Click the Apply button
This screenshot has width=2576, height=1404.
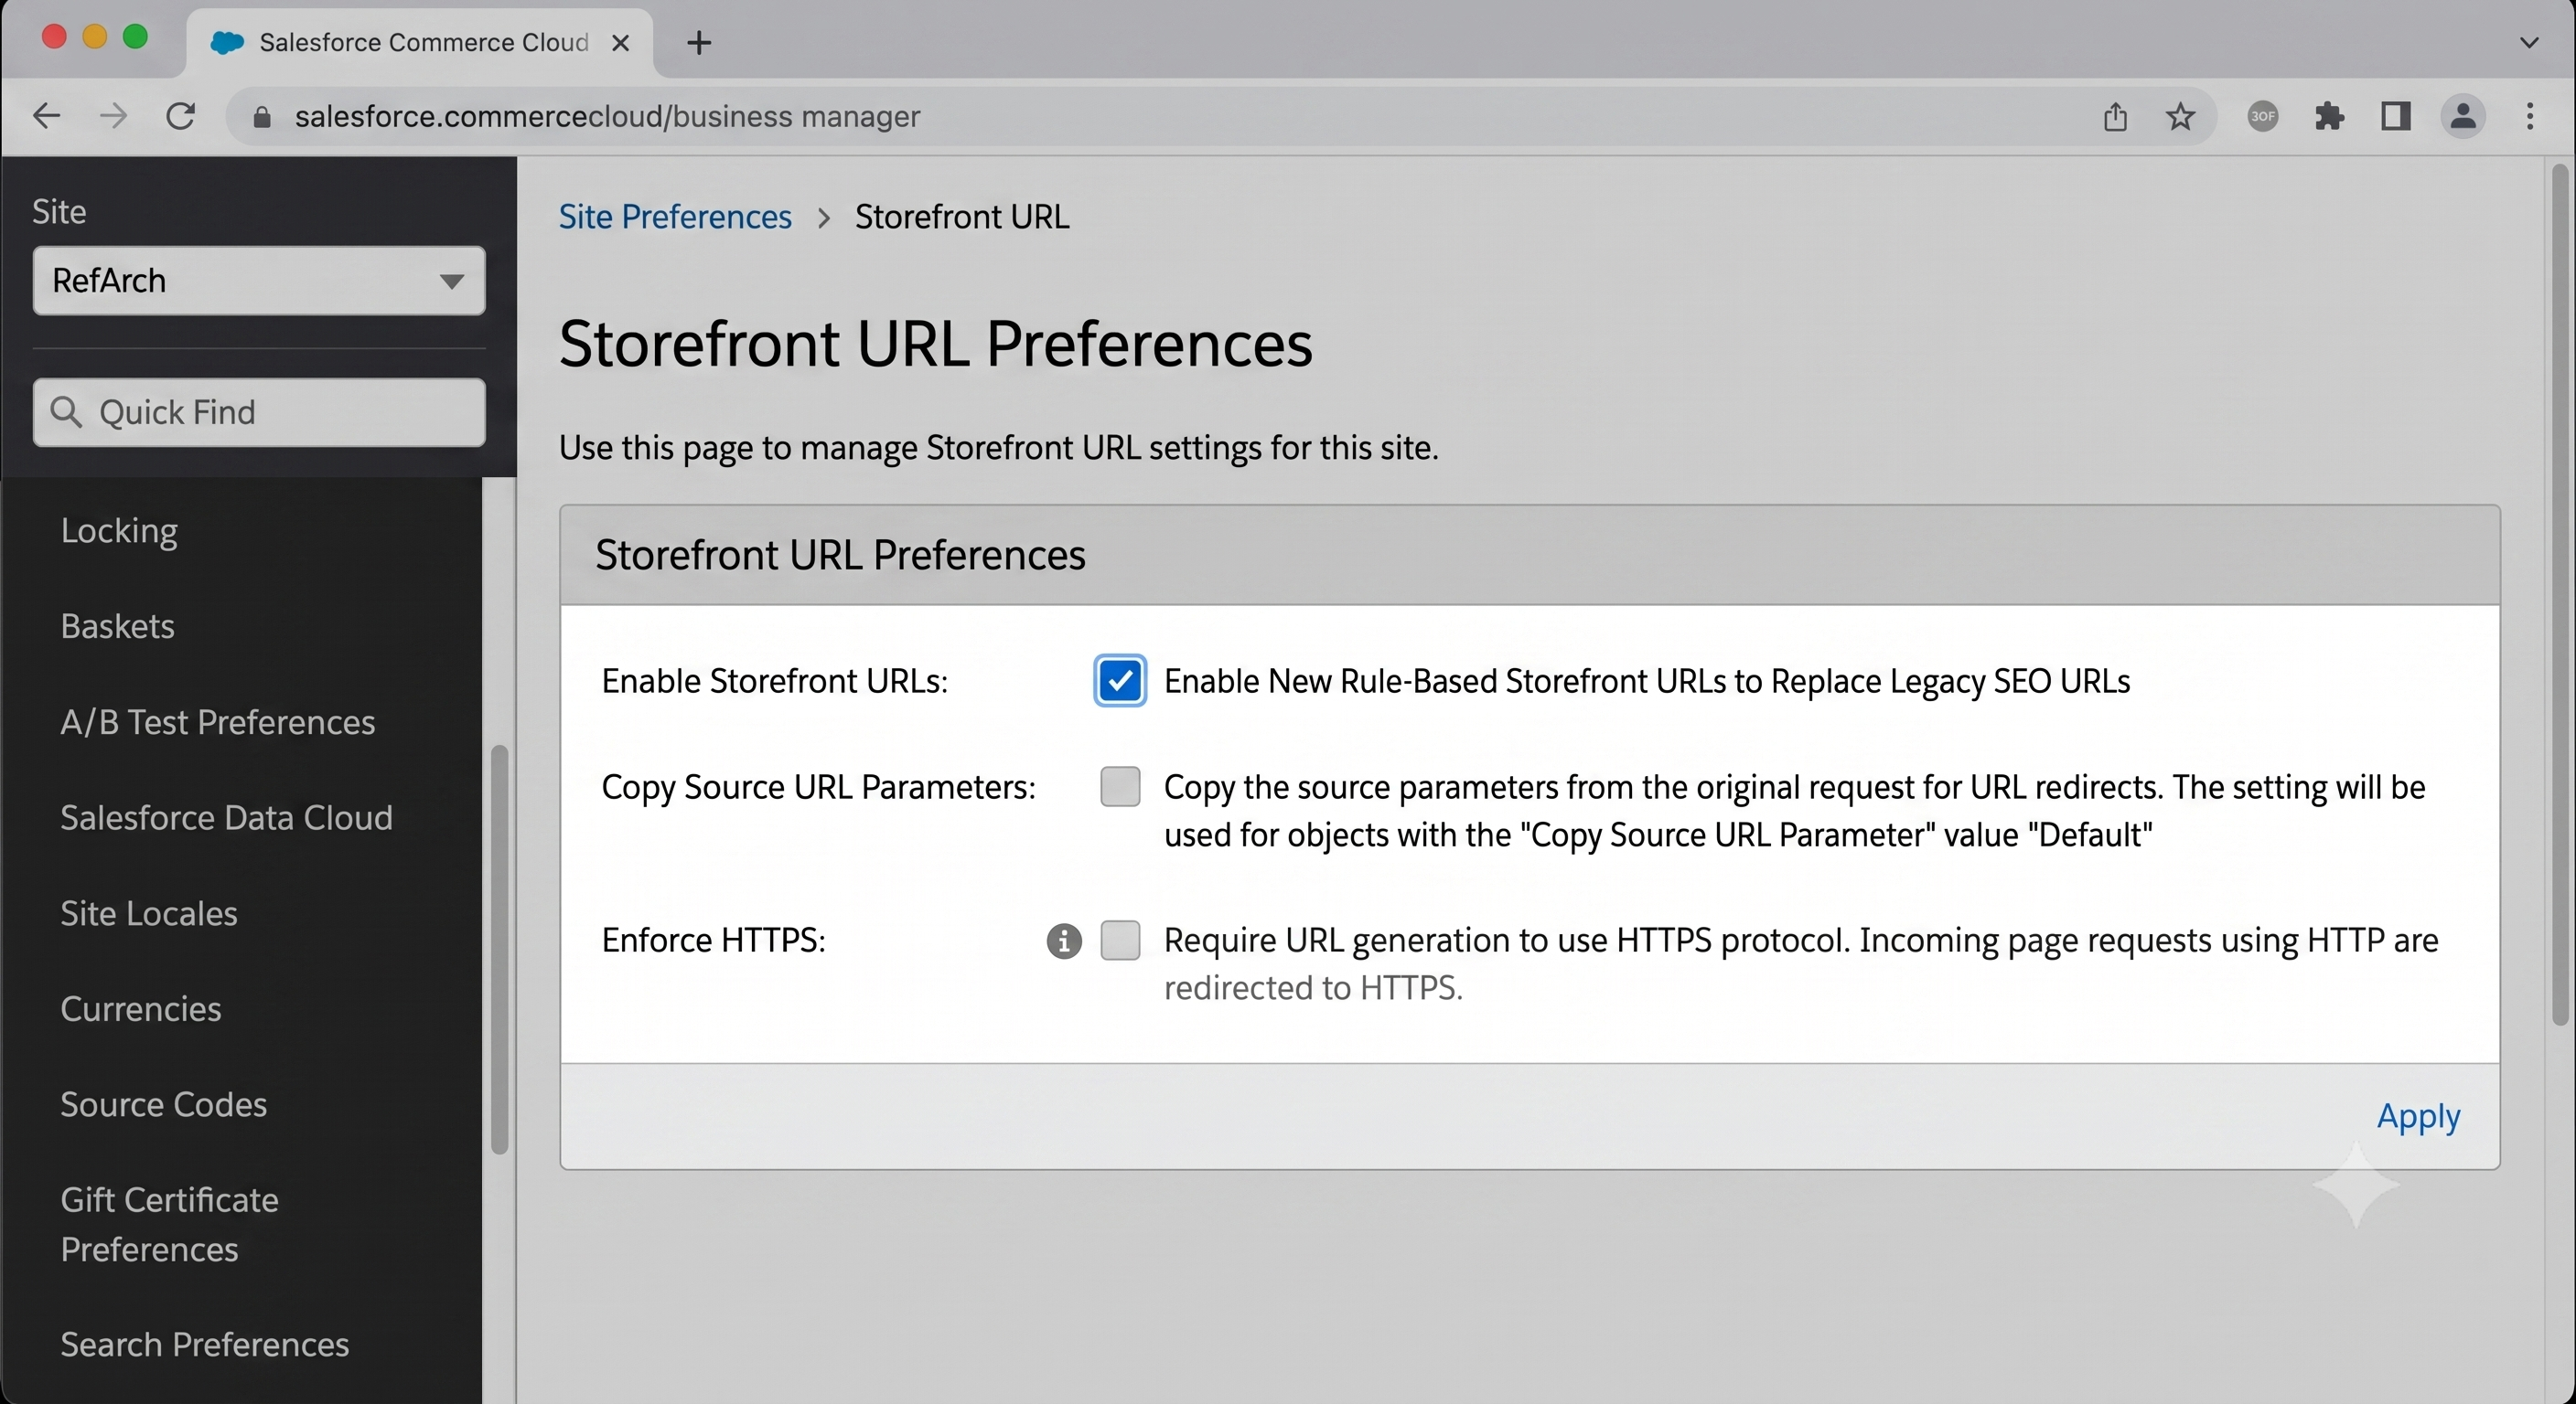(x=2418, y=1116)
